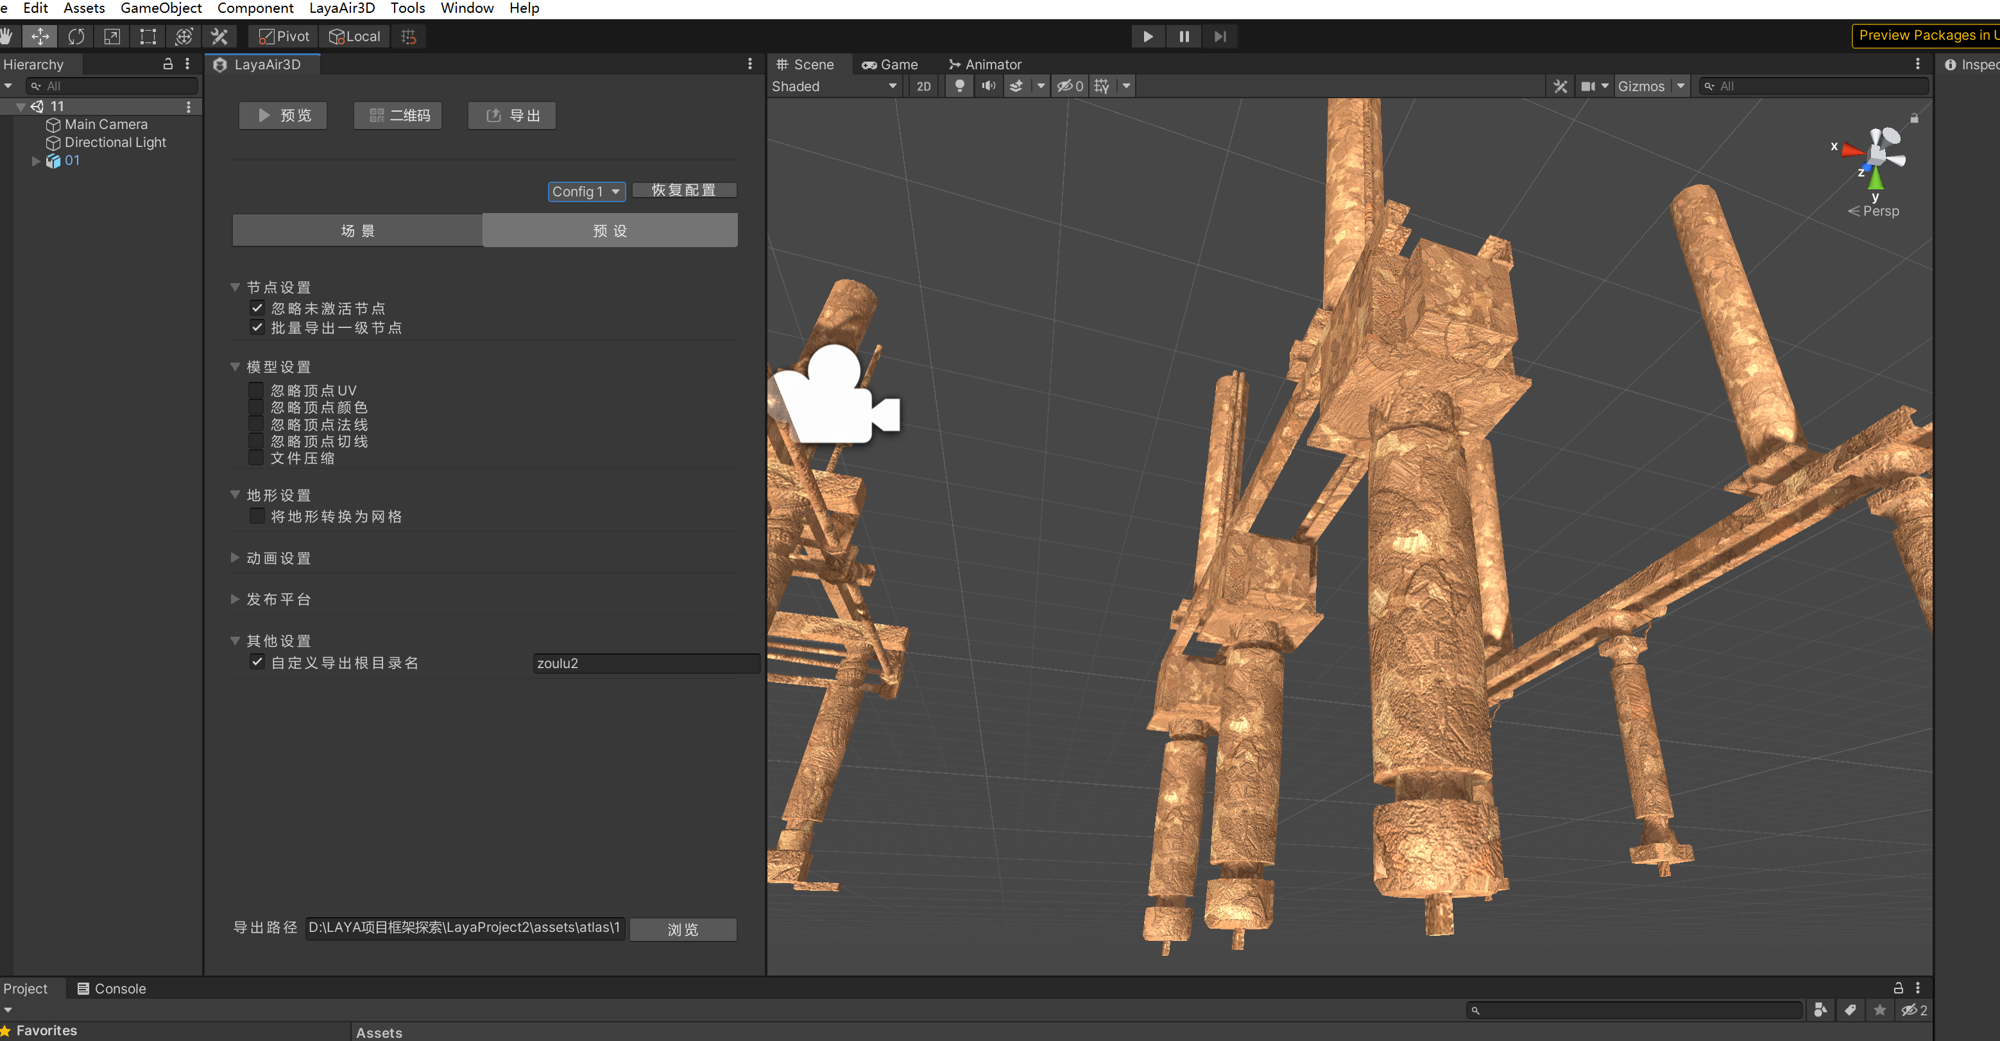
Task: Toggle scene lighting bulb icon
Action: pos(960,86)
